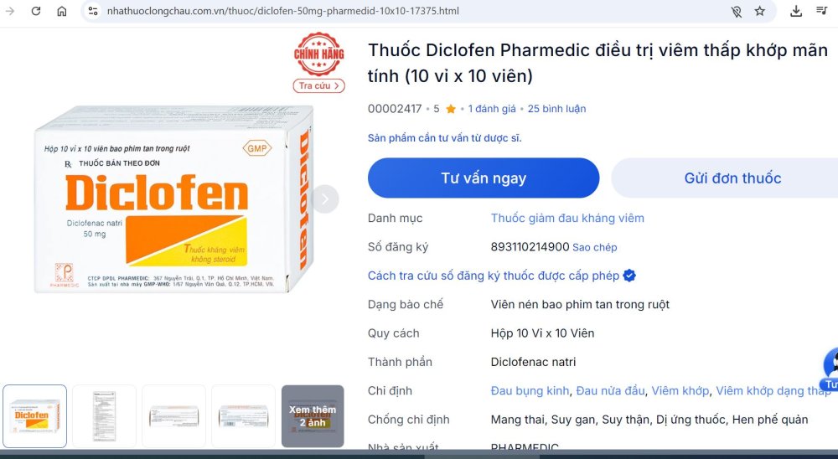Open Cách tra cứu số đăng ký link
Viewport: 838px width, 459px height.
coord(494,276)
